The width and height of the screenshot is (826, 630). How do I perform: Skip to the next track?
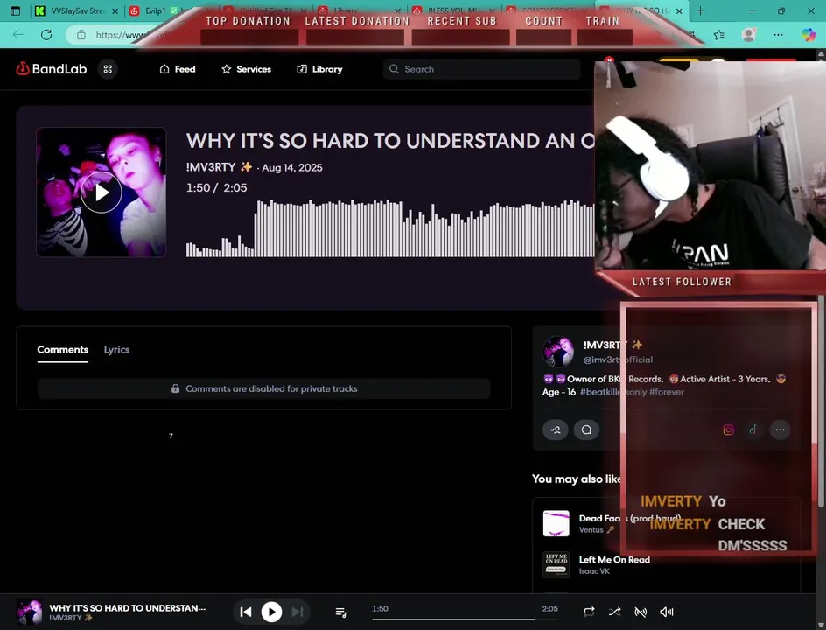pyautogui.click(x=297, y=612)
